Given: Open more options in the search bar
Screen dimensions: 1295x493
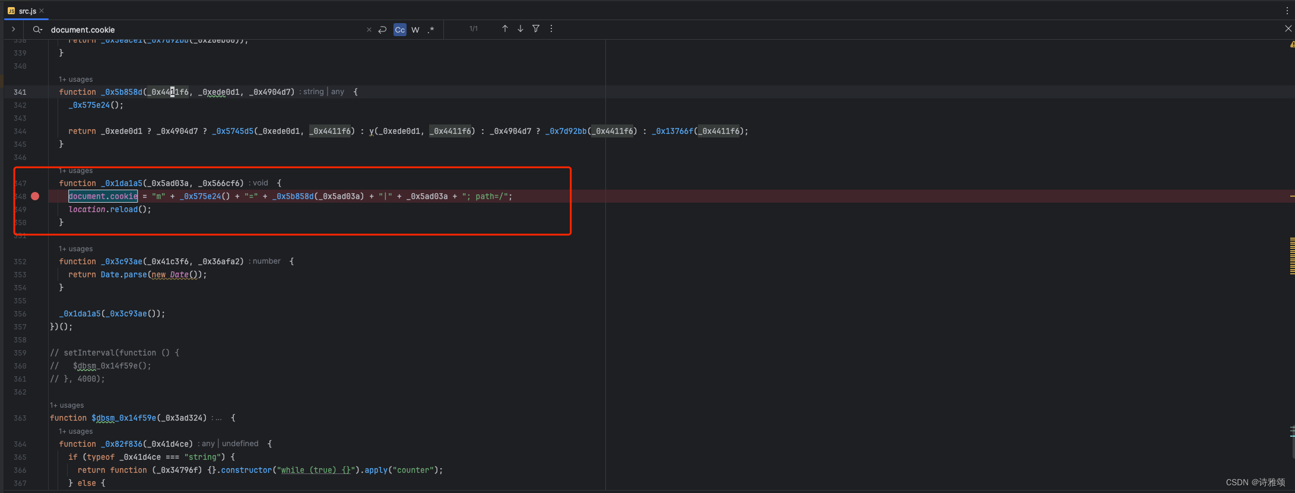Looking at the screenshot, I should [551, 28].
